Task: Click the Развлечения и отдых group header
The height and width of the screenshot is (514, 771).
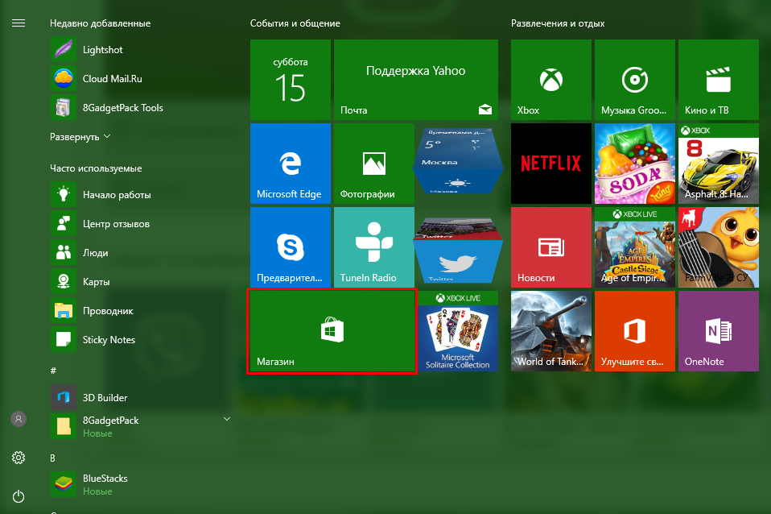Action: click(x=558, y=23)
